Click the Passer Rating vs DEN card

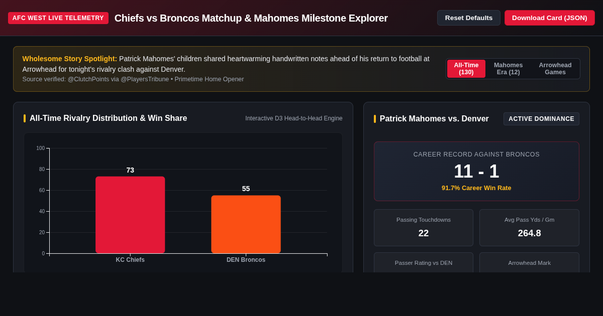click(424, 262)
